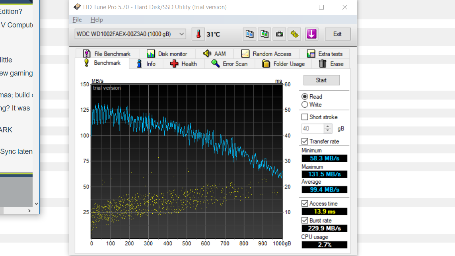Open the AAM tab
The height and width of the screenshot is (256, 455).
pyautogui.click(x=214, y=54)
